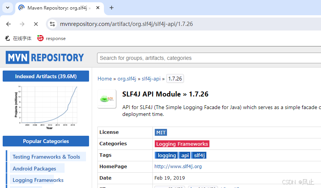Image resolution: width=321 pixels, height=188 pixels.
Task: Open the tab search dropdown arrow
Action: coord(8,8)
